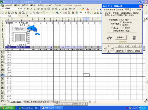Click the dolphin Office Assistant
The image size is (148, 110).
[x=34, y=30]
